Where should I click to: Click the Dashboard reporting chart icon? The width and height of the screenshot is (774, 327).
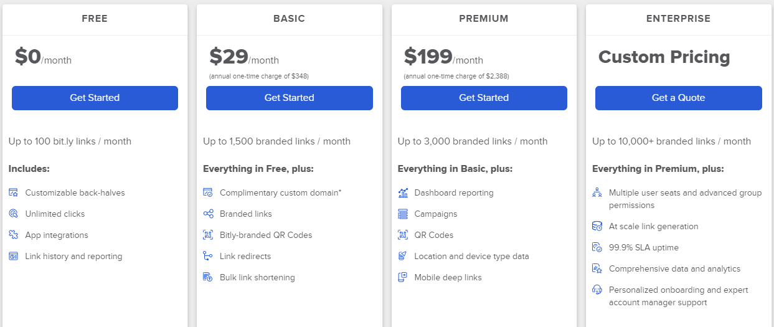pyautogui.click(x=403, y=192)
